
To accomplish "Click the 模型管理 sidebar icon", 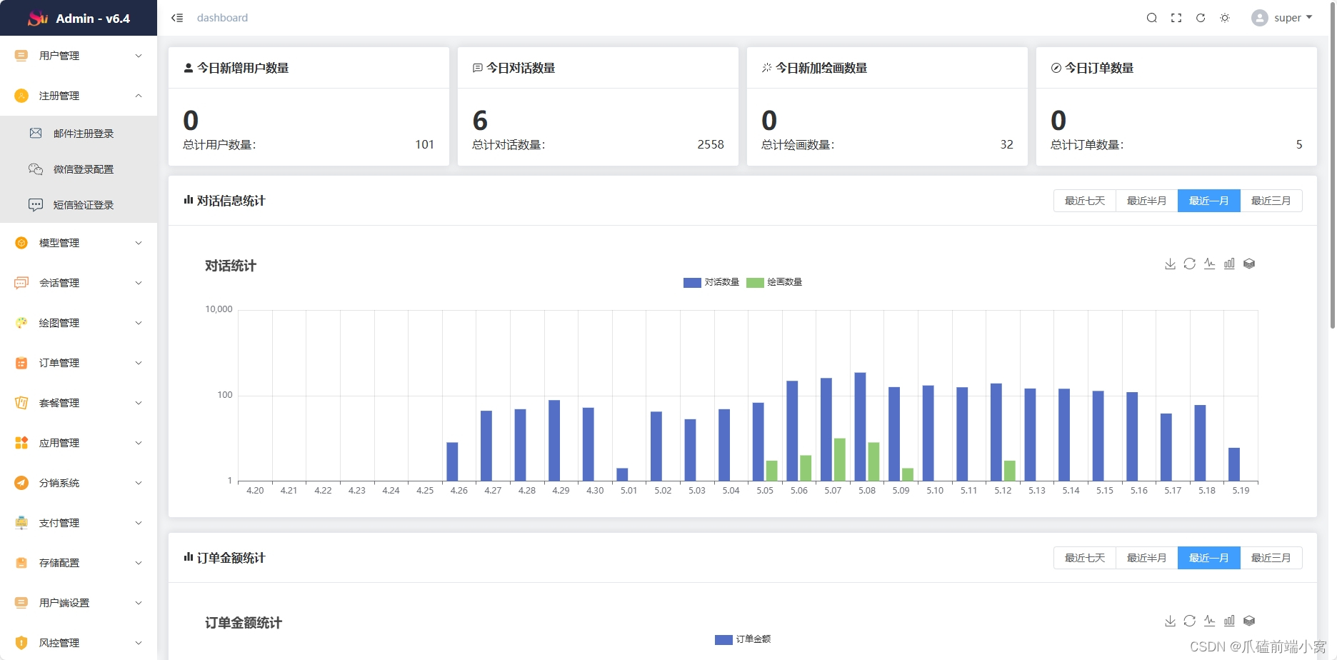I will coord(21,243).
